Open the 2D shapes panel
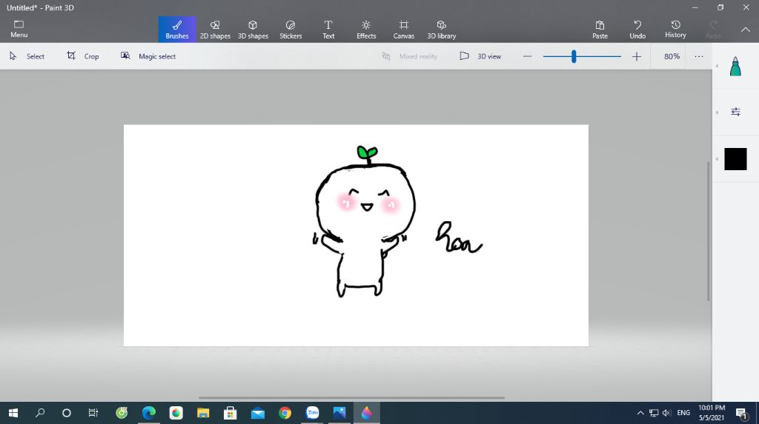This screenshot has width=759, height=424. pyautogui.click(x=215, y=30)
